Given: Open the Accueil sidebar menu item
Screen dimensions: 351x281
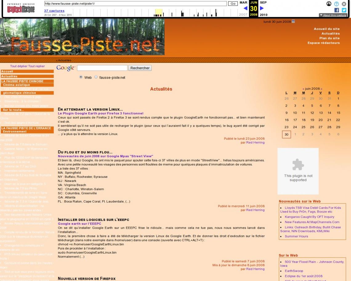Looking at the screenshot, I should [x=27, y=71].
